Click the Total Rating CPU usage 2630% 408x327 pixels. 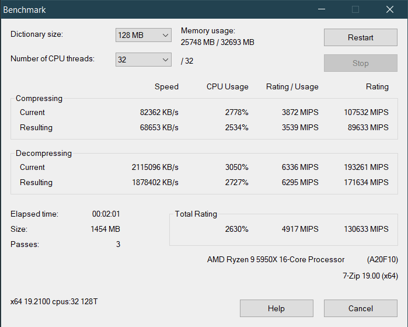click(236, 229)
